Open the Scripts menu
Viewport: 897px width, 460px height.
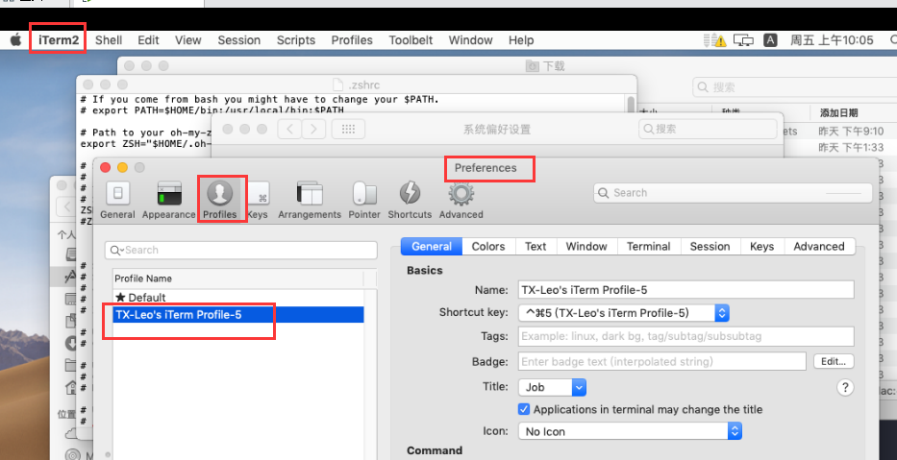tap(296, 40)
